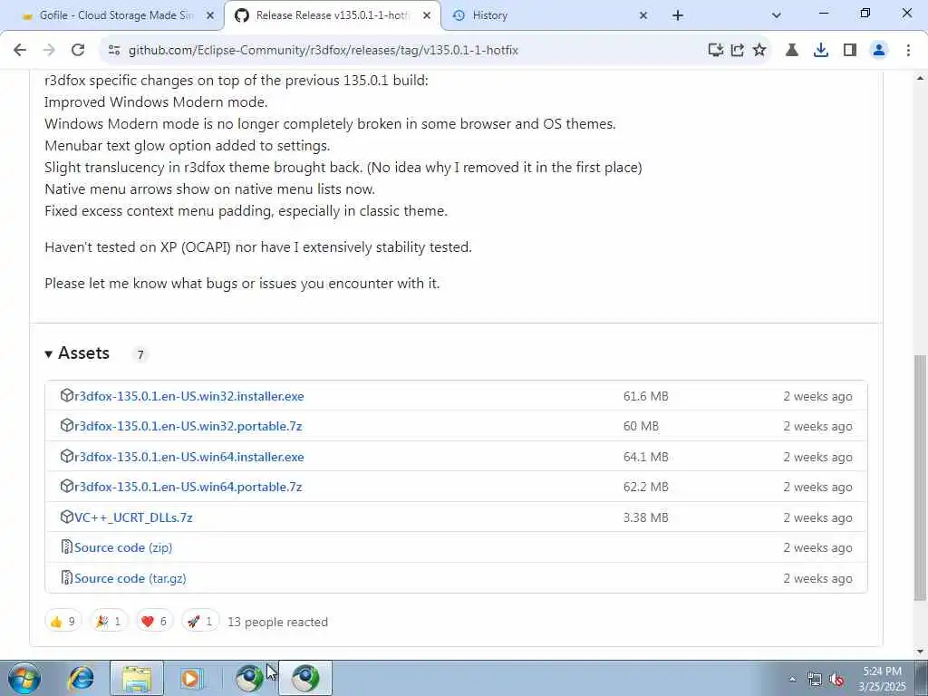
Task: Close the History tab
Action: click(643, 15)
